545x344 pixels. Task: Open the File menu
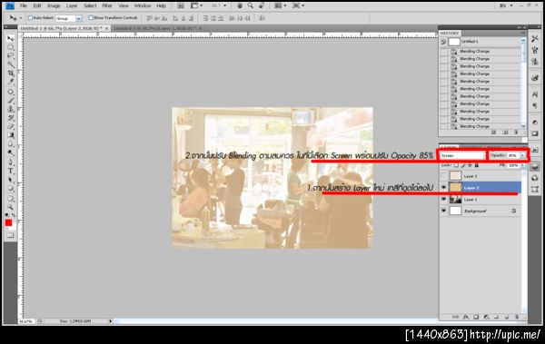tap(24, 6)
